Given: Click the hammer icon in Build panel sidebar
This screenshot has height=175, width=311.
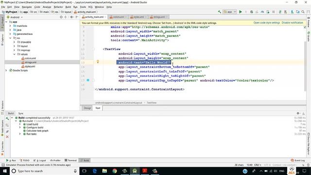Looking at the screenshot, I should [7, 119].
